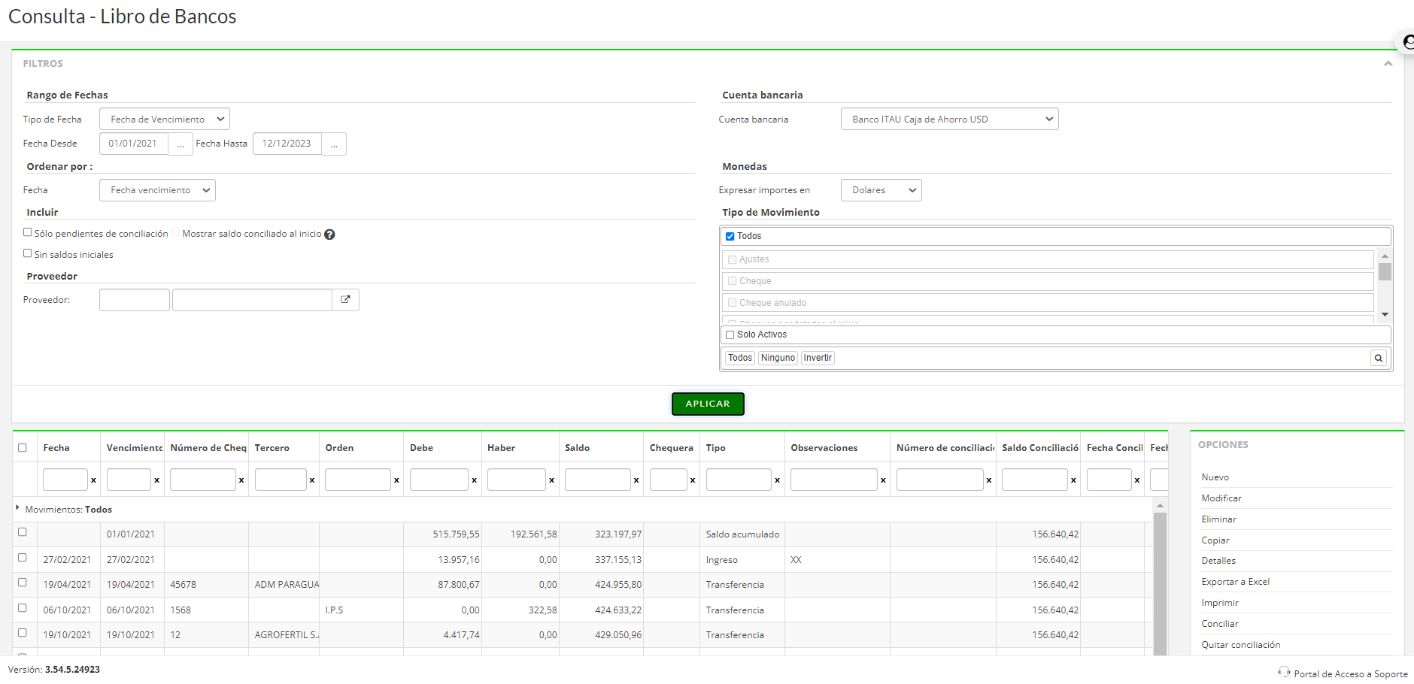Click the Portal de Acceso a Soporte headset icon

coord(1284,672)
